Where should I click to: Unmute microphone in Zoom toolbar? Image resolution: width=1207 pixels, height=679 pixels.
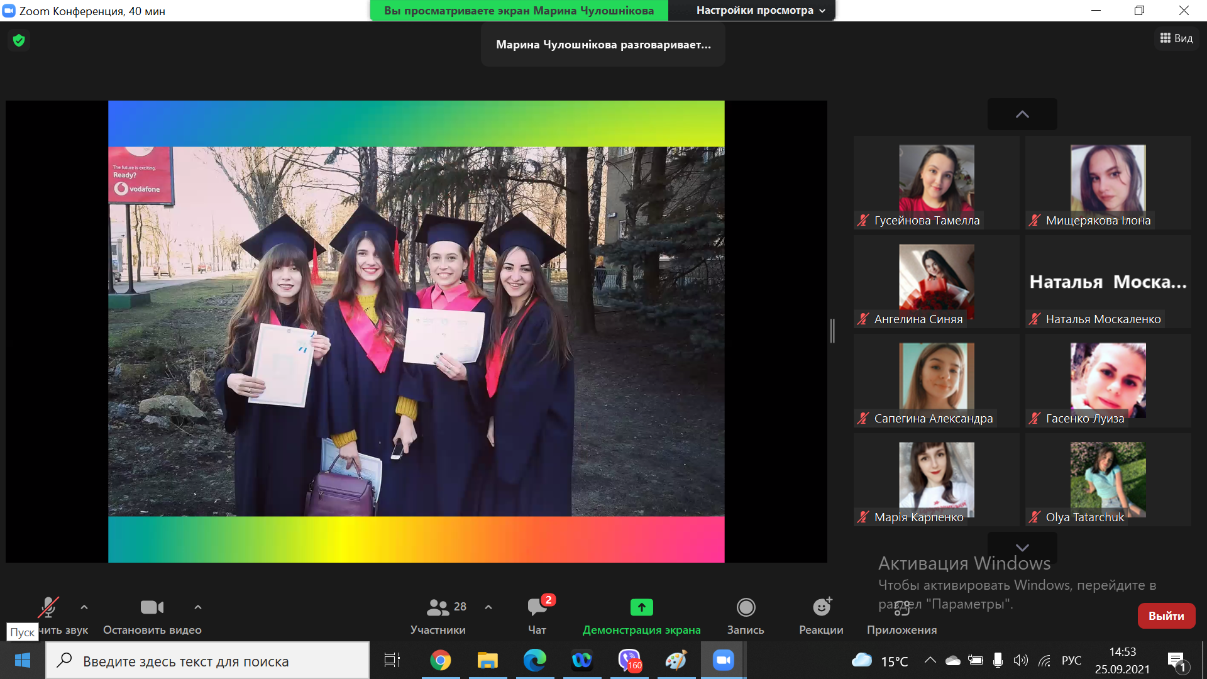[49, 608]
